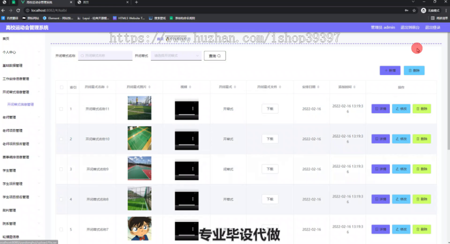Viewport: 450px width, 244px height.
Task: Bookmark page with the star icon
Action: (x=414, y=10)
